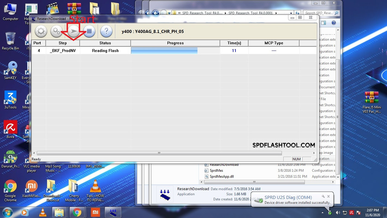
Task: Click ResearchDownload horizontal scrollbar thumb
Action: [159, 153]
